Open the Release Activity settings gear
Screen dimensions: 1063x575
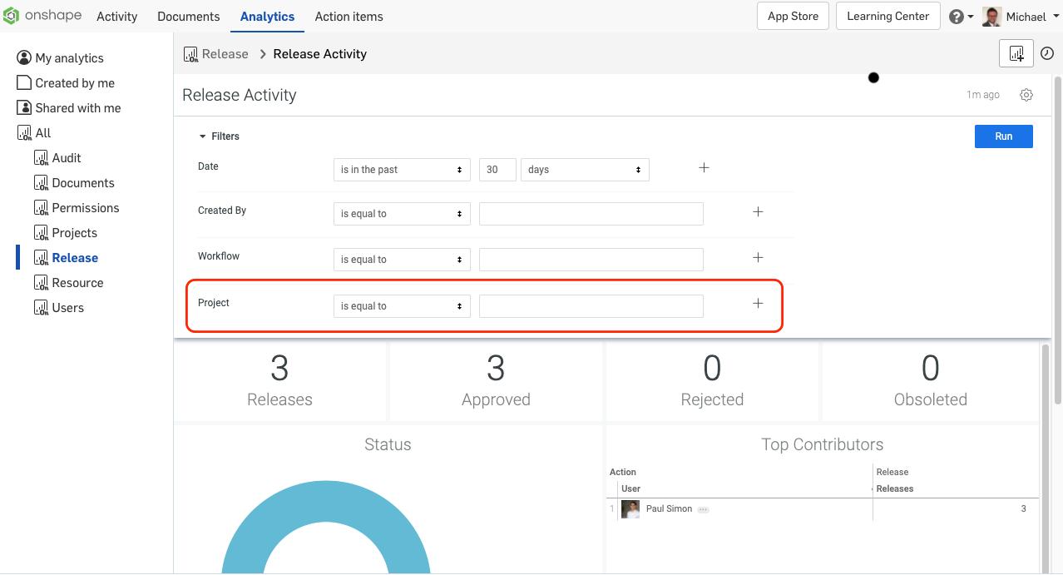coord(1026,95)
